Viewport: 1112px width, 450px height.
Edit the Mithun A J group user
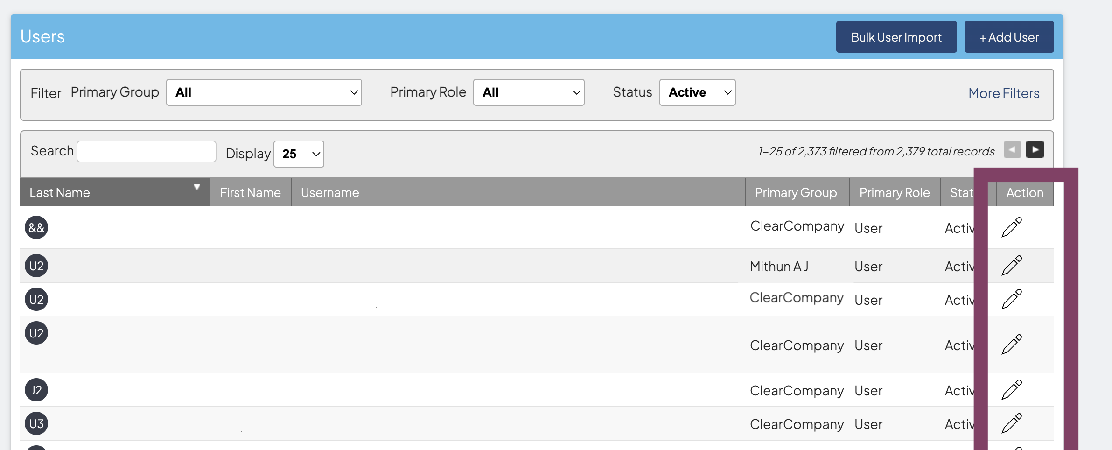pyautogui.click(x=1012, y=266)
